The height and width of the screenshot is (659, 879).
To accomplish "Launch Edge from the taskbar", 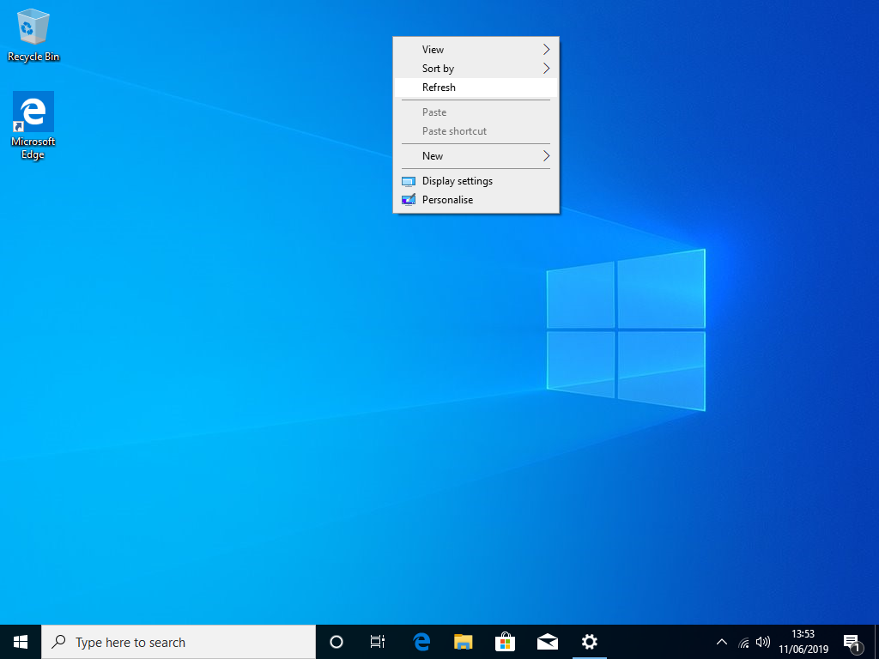I will click(421, 642).
